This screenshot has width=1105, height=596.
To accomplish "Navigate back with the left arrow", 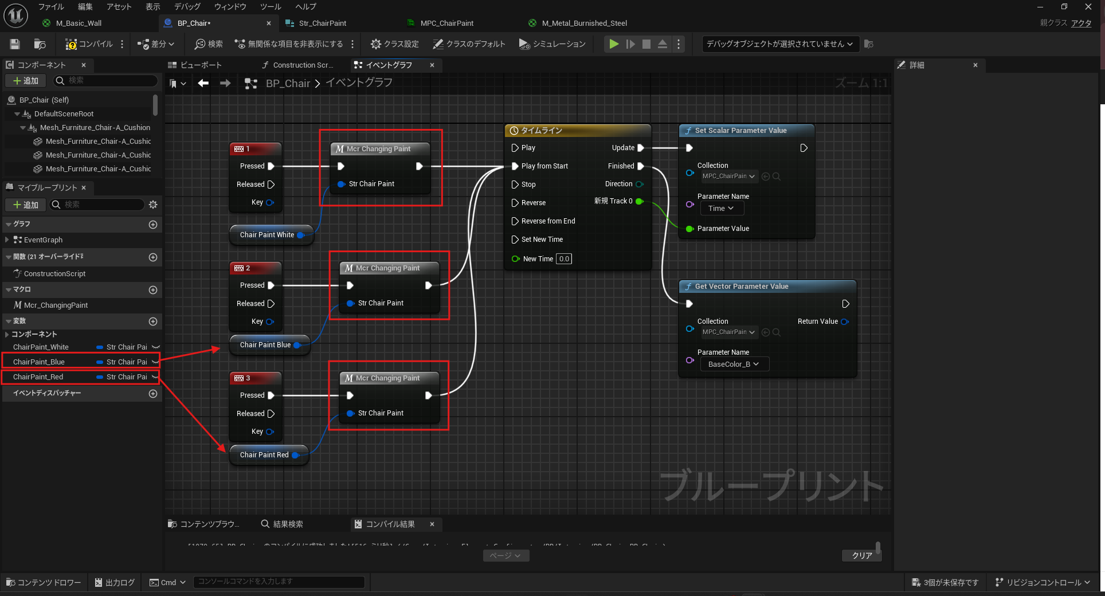I will pos(203,83).
